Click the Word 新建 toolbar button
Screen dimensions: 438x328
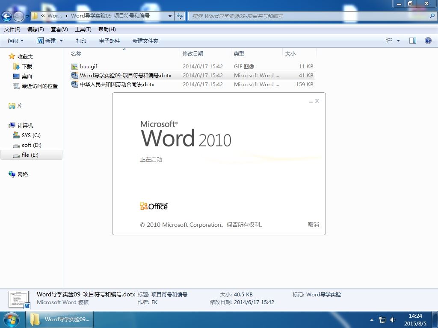pos(46,41)
